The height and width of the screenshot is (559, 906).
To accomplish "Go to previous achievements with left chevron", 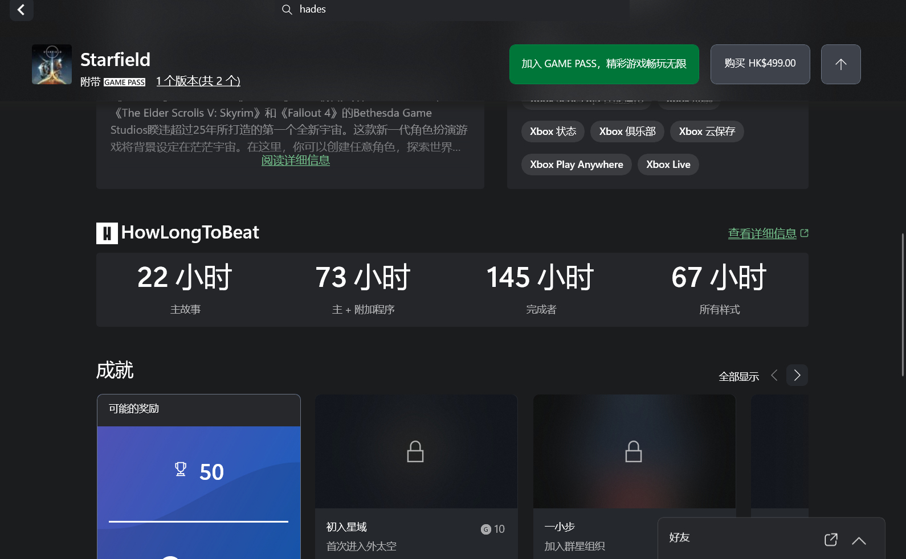I will tap(774, 375).
